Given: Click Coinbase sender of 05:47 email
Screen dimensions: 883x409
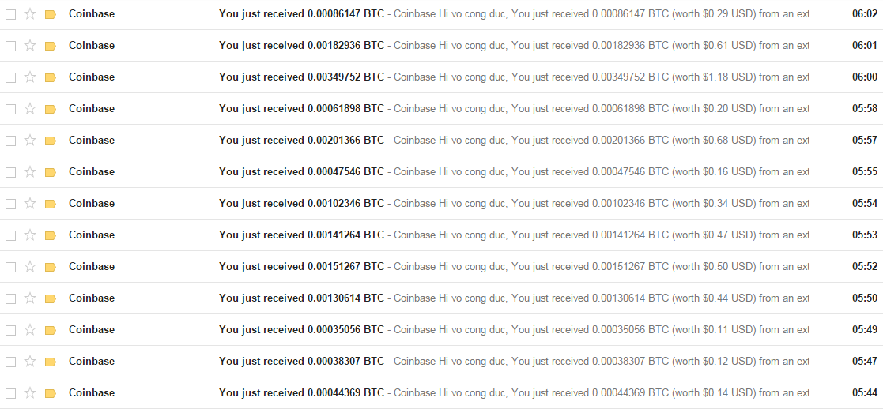Looking at the screenshot, I should coord(92,361).
